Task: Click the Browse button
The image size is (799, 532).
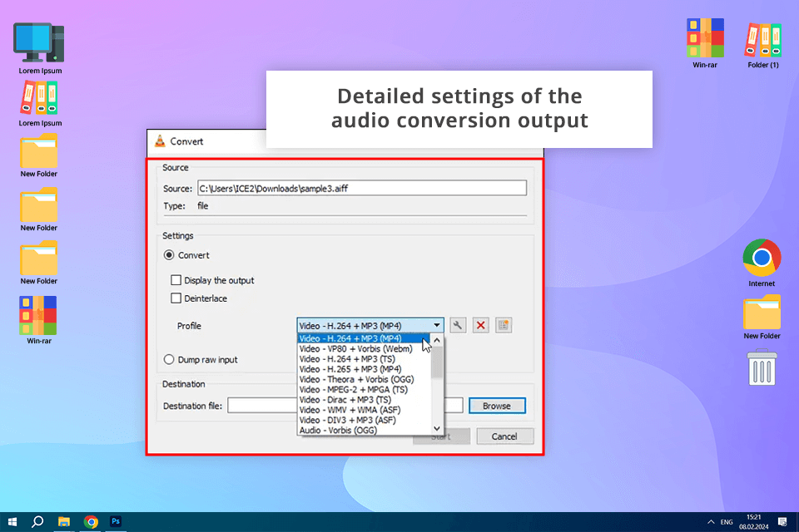Action: [x=497, y=406]
